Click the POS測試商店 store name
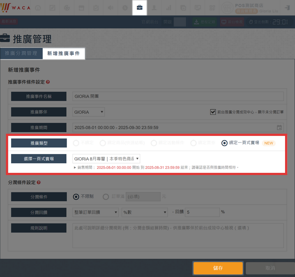The image size is (295, 277). pyautogui.click(x=249, y=5)
